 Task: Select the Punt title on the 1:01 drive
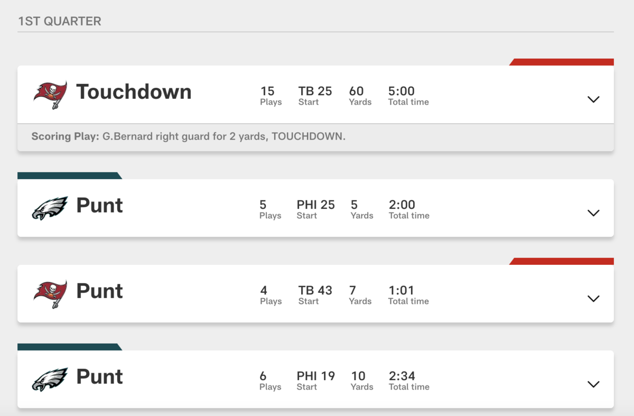coord(99,291)
